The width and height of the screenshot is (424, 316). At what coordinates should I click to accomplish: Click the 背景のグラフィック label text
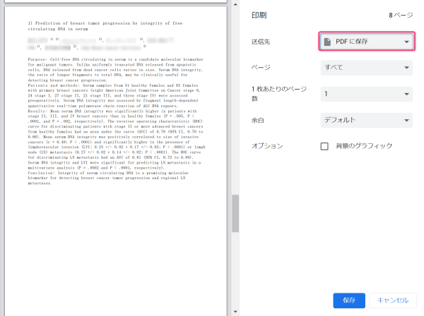click(364, 146)
